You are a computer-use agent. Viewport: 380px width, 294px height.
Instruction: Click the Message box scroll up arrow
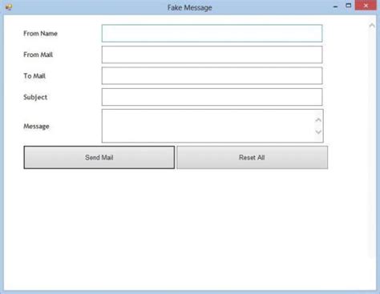click(318, 120)
